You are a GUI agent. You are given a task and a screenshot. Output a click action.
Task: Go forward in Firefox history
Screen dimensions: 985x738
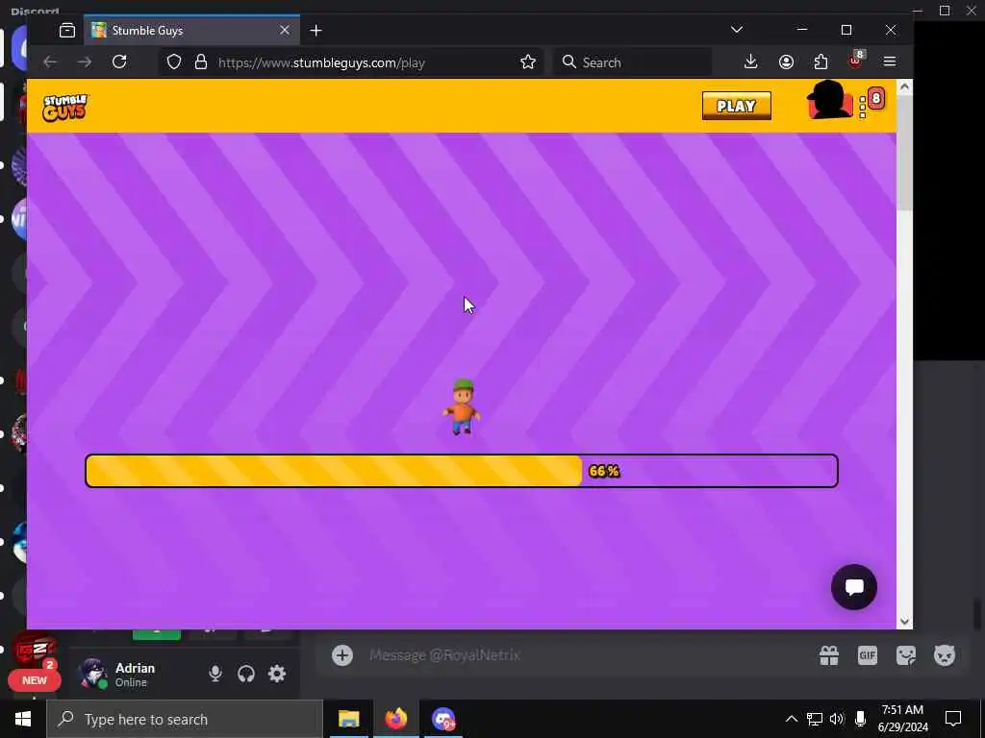(x=85, y=61)
